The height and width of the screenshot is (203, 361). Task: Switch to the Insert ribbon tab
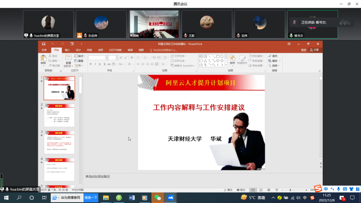[x=67, y=50]
